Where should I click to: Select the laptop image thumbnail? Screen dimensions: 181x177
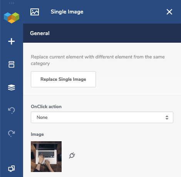tap(46, 157)
